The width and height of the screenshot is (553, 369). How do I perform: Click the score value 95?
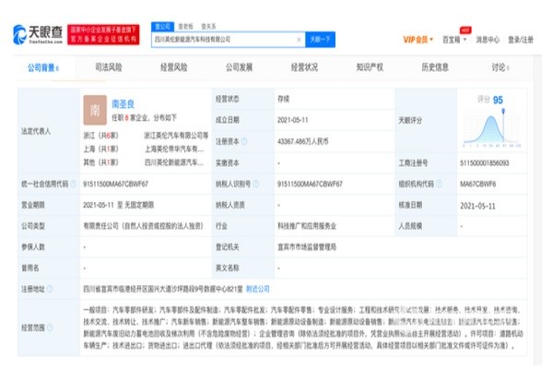coord(498,101)
